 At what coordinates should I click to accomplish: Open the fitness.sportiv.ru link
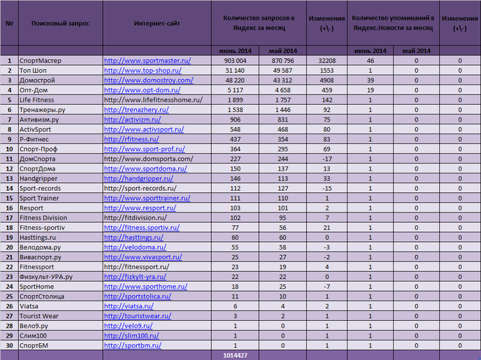(142, 227)
